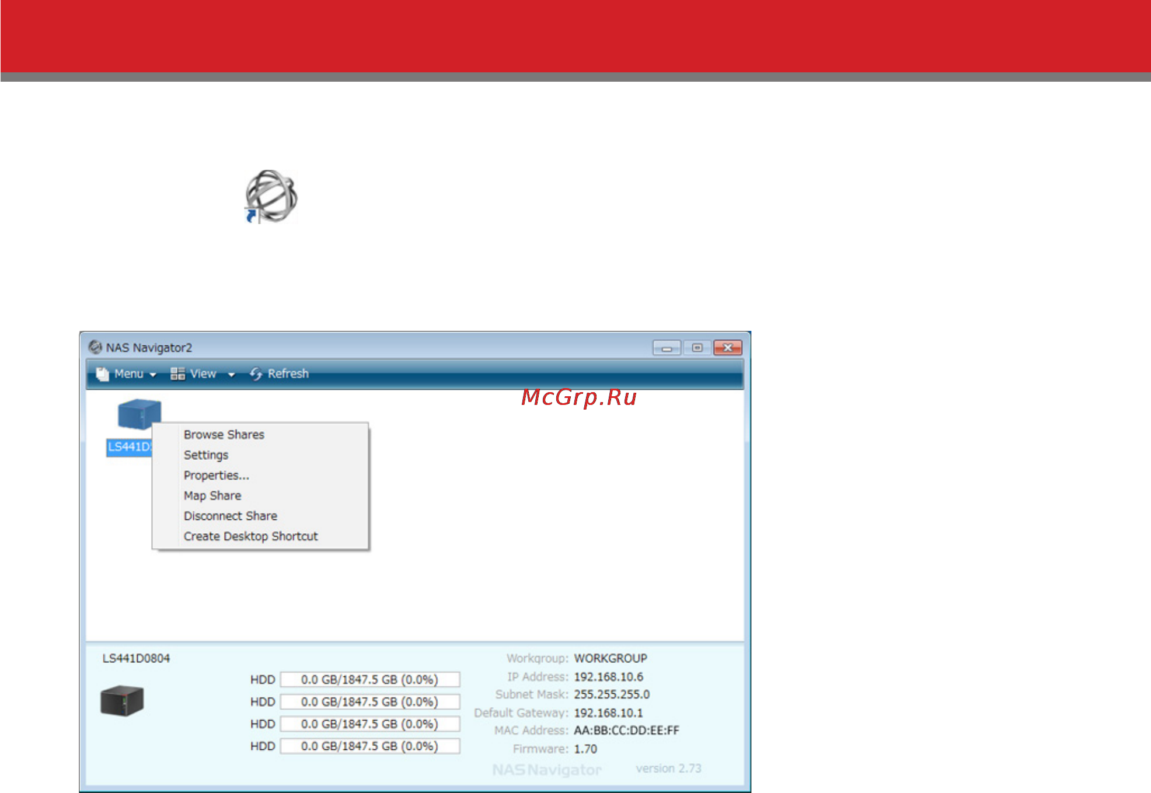Open the View toolbar item
Image resolution: width=1151 pixels, height=793 pixels.
[x=203, y=373]
